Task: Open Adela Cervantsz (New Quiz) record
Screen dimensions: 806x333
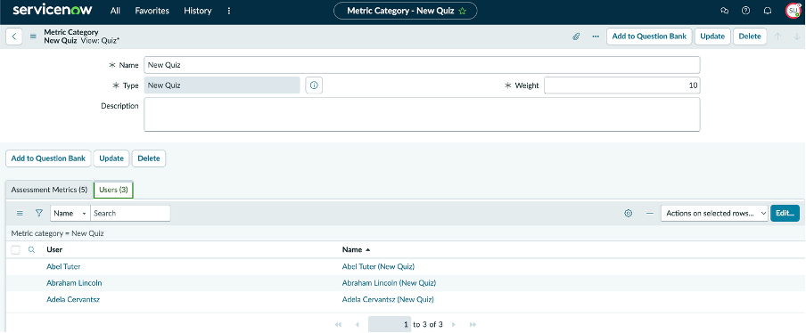Action: [x=388, y=300]
